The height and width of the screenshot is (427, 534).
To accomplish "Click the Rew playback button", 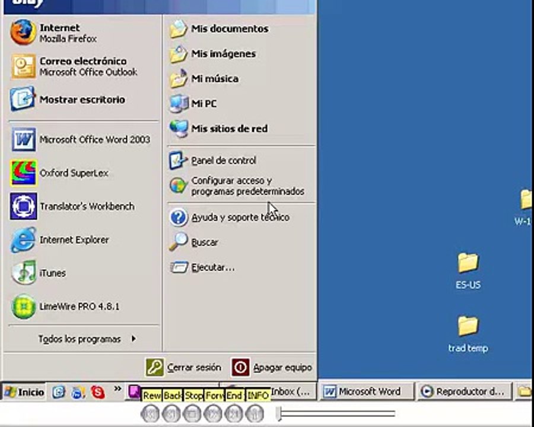I will (150, 414).
